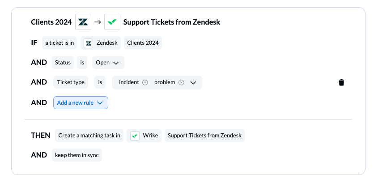This screenshot has height=179, width=374.
Task: Click the 'a ticket is in' chip
Action: [x=59, y=43]
